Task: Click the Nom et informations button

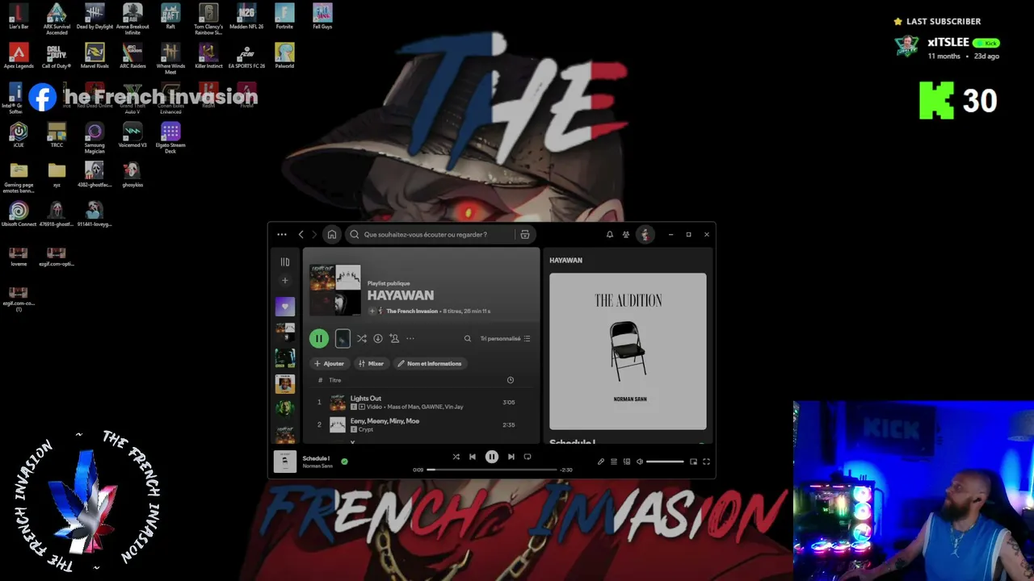Action: (x=430, y=364)
